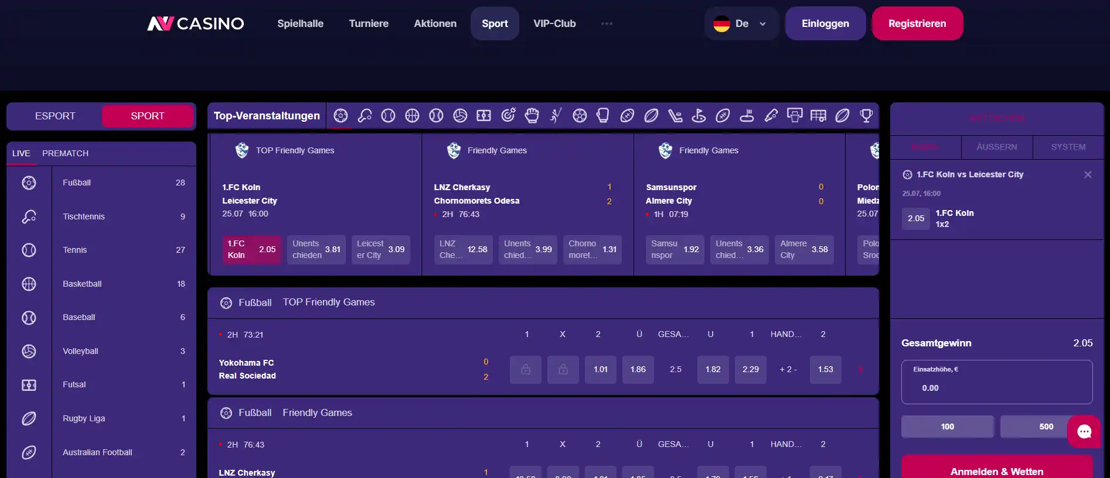Remove 1.FC Koln vs Leicester City bet
This screenshot has height=478, width=1110.
[x=1088, y=174]
